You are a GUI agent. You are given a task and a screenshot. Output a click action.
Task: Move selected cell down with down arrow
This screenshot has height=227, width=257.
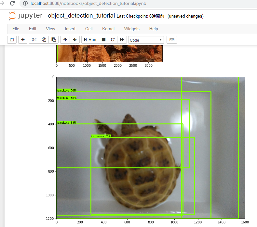[x=75, y=40]
